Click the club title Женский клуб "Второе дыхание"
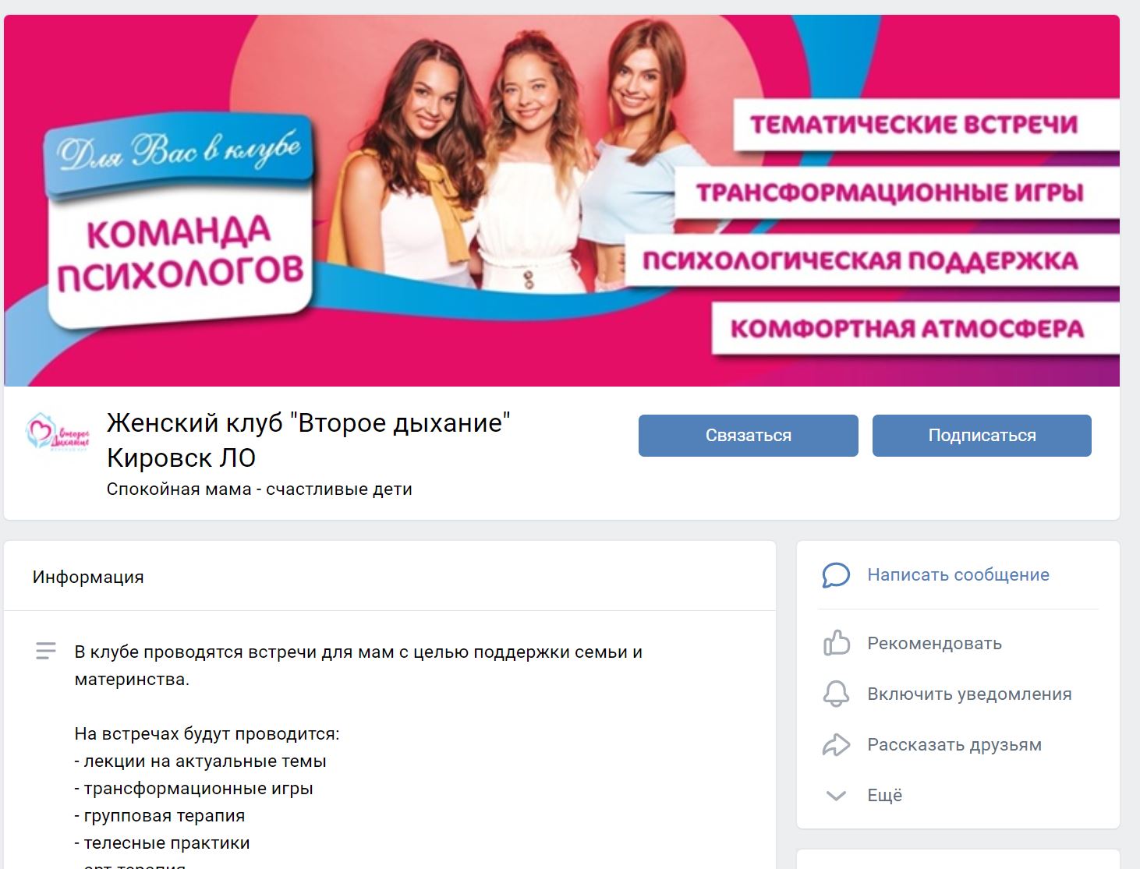Image resolution: width=1140 pixels, height=869 pixels. pos(308,440)
